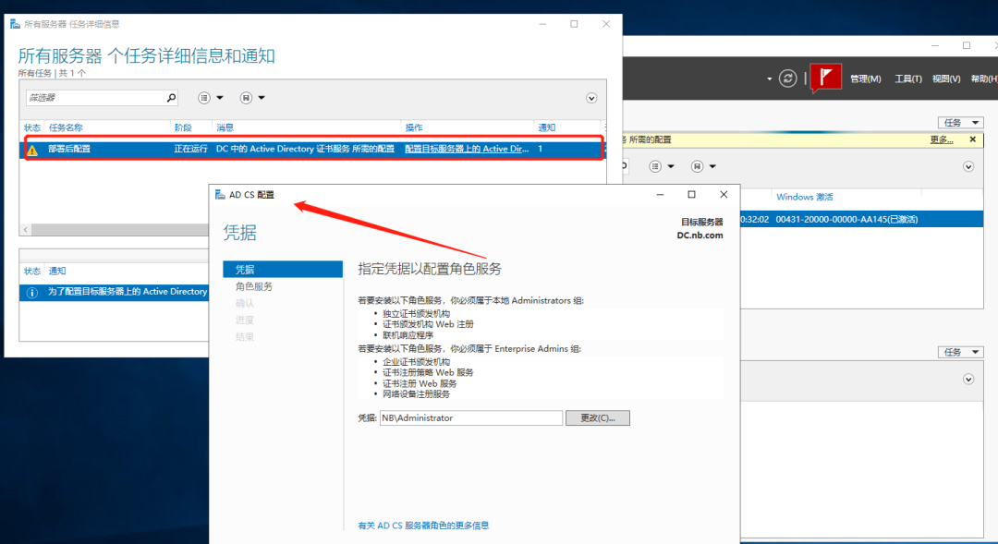Open small dropdown arrow left of refresh icon
This screenshot has height=544, width=998.
pyautogui.click(x=769, y=79)
